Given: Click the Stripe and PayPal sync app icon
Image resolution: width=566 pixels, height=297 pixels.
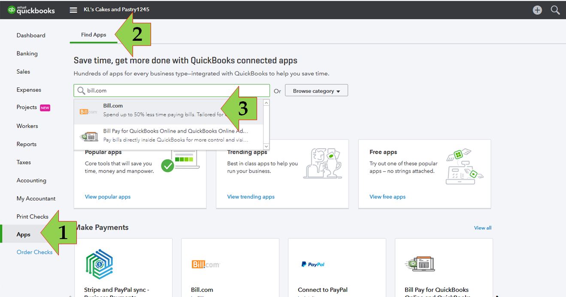Looking at the screenshot, I should [x=99, y=264].
